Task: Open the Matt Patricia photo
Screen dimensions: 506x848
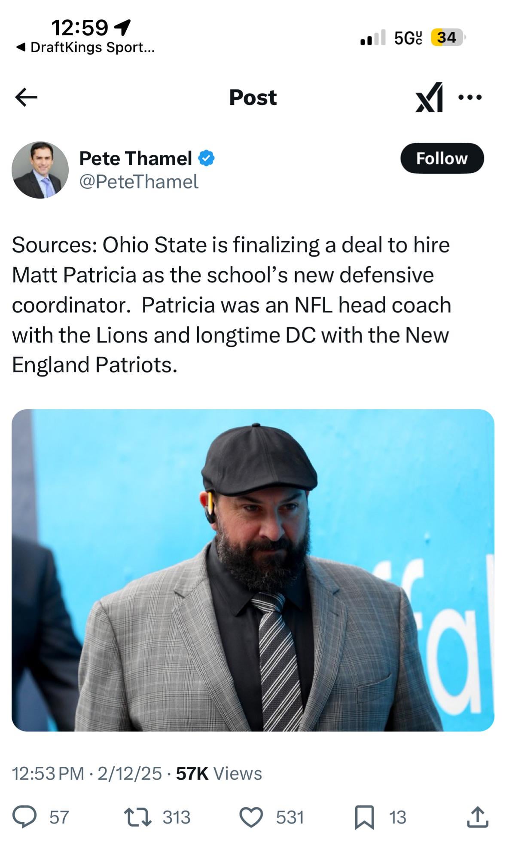Action: tap(253, 570)
